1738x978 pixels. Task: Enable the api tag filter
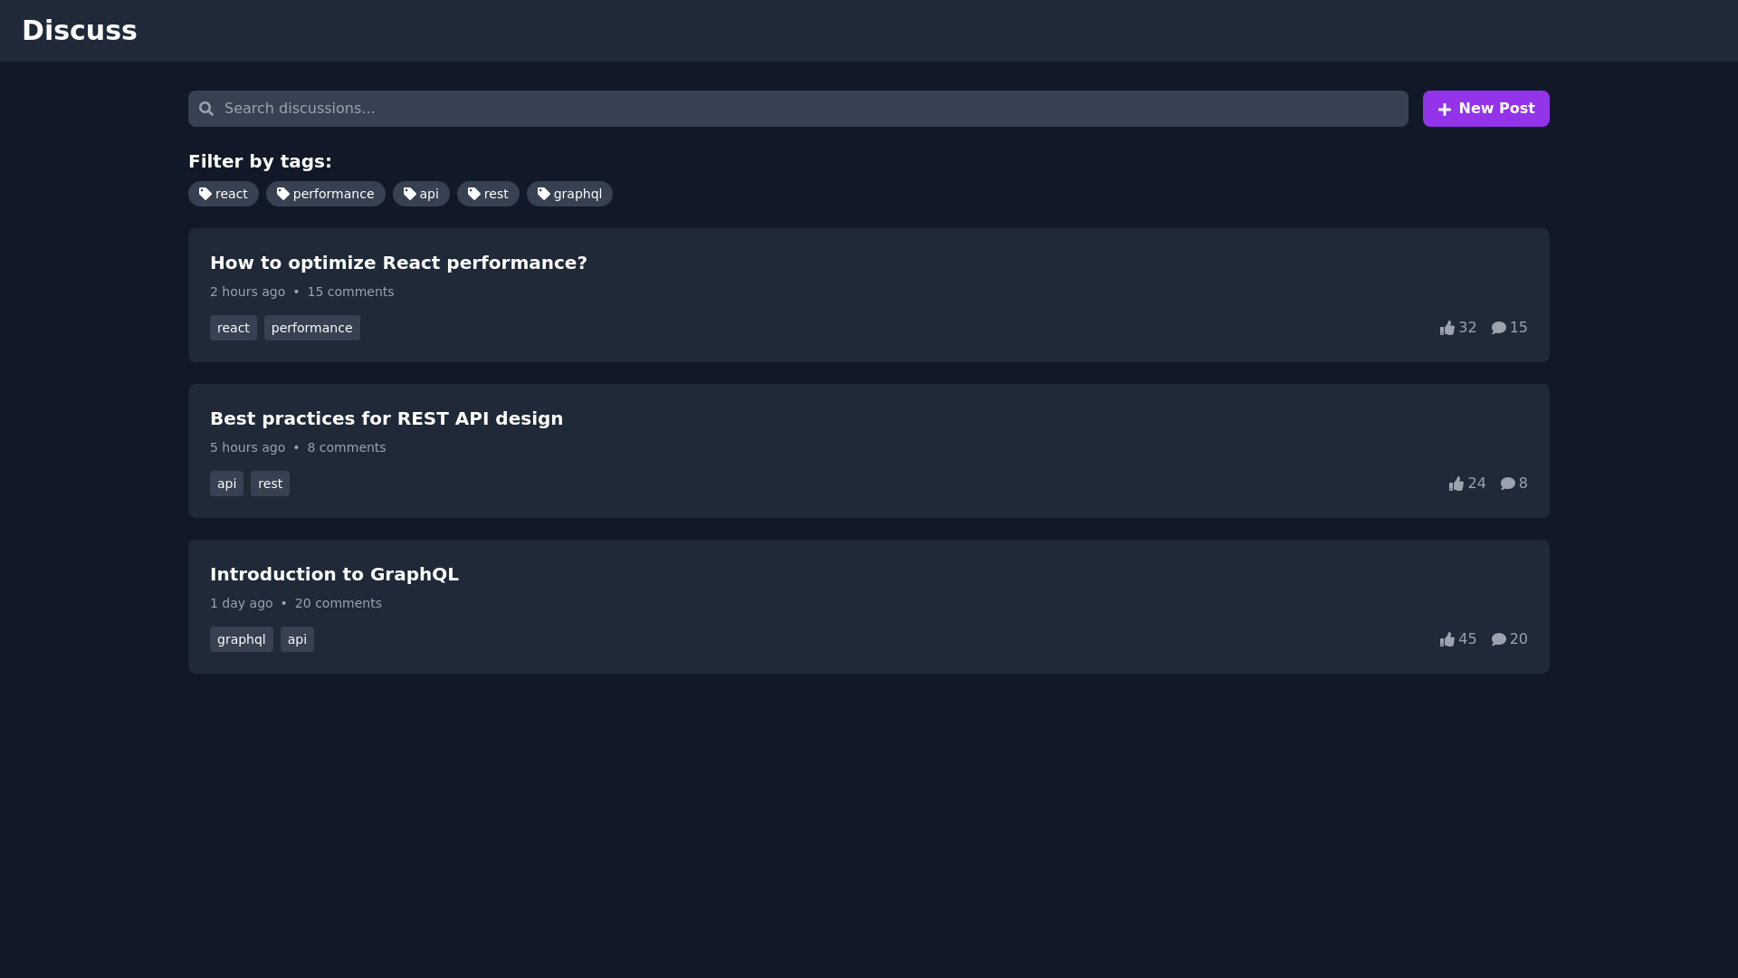[421, 193]
